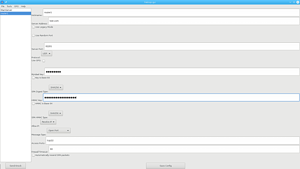Open the UDP protocol dropdown
Image resolution: width=300 pixels, height=169 pixels.
(x=47, y=53)
